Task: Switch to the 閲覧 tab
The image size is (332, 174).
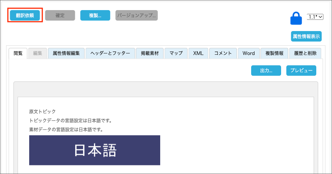Action: point(18,54)
